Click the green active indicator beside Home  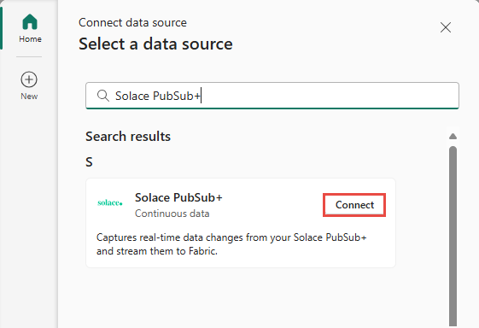(1, 28)
